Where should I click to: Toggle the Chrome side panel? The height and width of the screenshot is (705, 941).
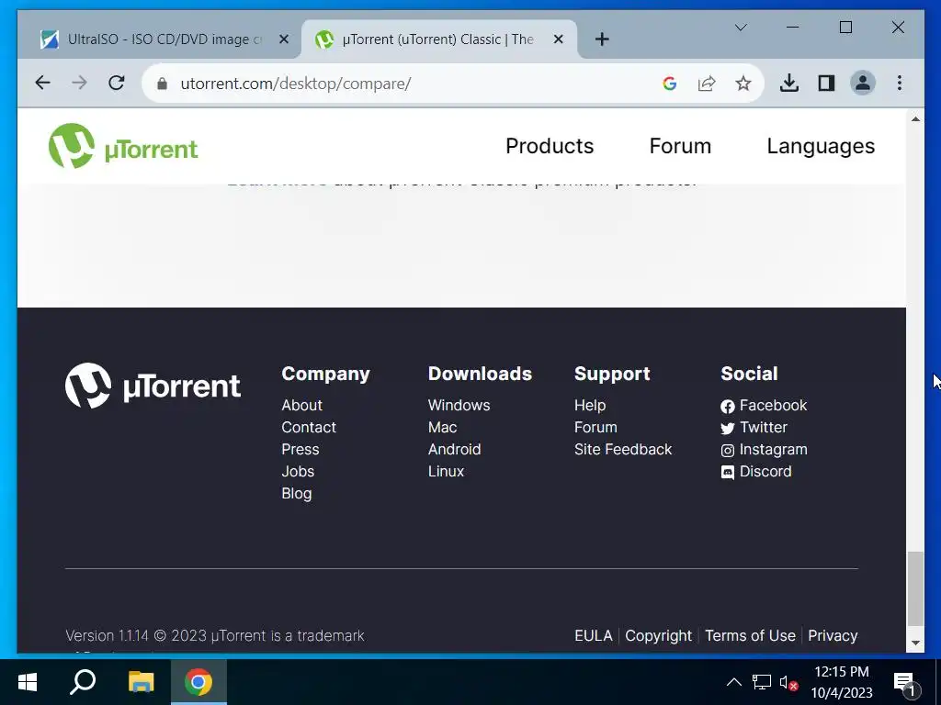pyautogui.click(x=826, y=83)
